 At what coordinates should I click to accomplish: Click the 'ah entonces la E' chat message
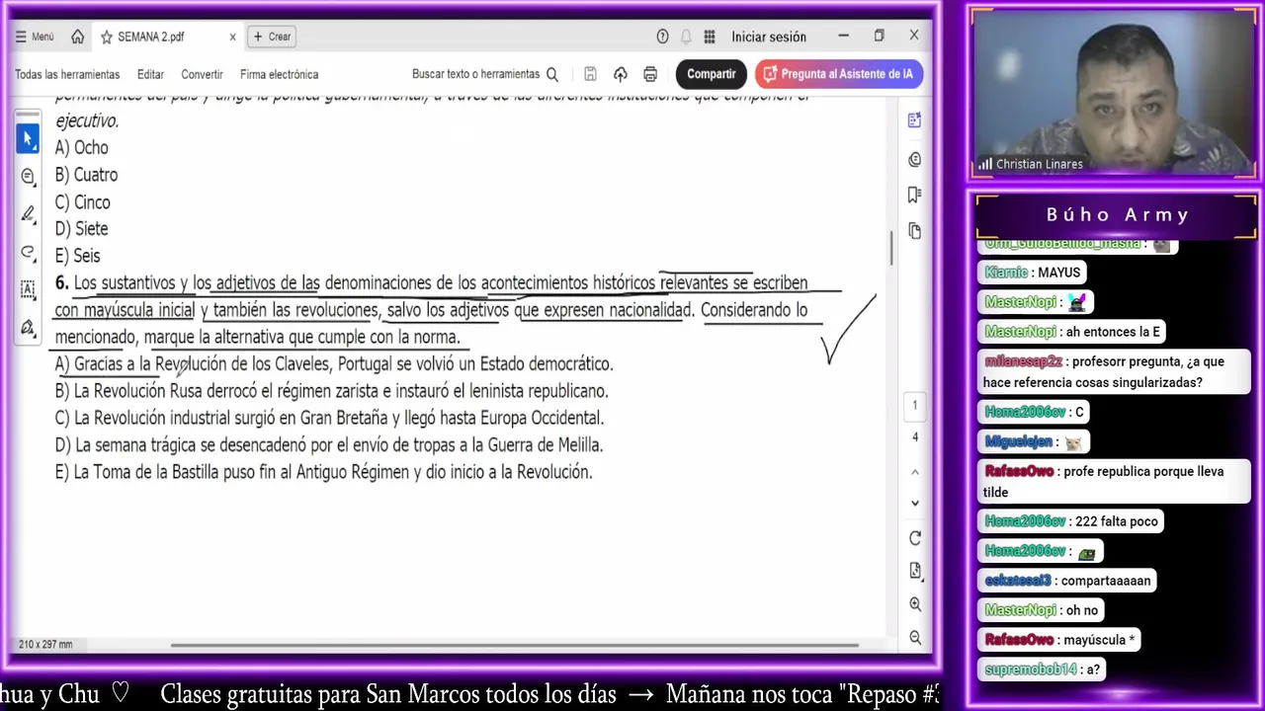click(1072, 332)
